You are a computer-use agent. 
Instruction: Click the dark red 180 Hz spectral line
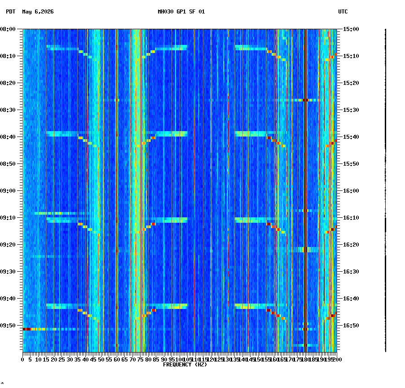[305, 191]
